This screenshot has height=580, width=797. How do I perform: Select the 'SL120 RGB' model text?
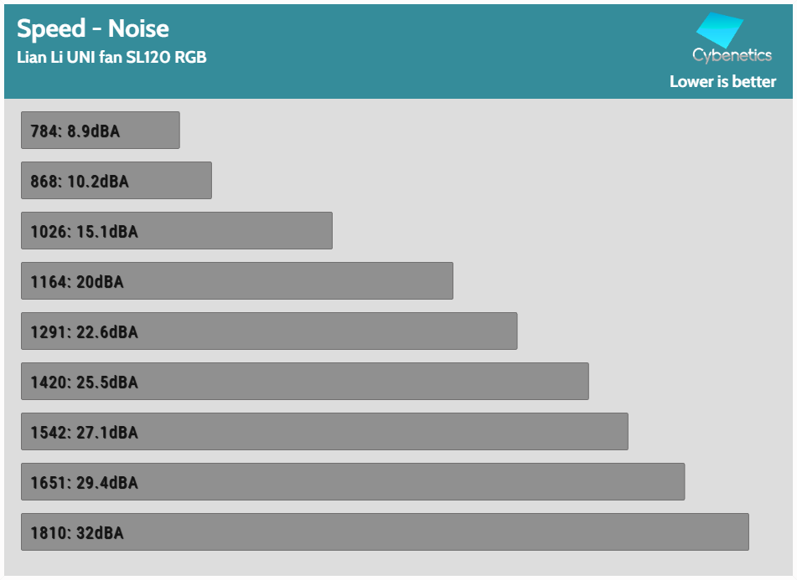pyautogui.click(x=166, y=58)
